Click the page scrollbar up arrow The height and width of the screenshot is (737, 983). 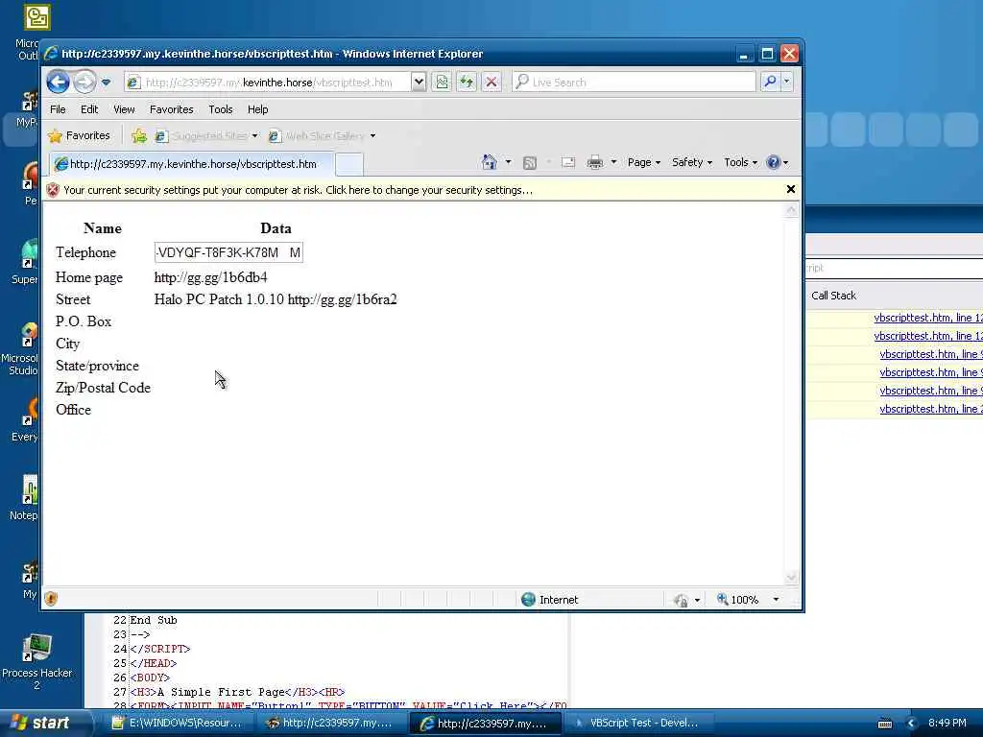[791, 210]
